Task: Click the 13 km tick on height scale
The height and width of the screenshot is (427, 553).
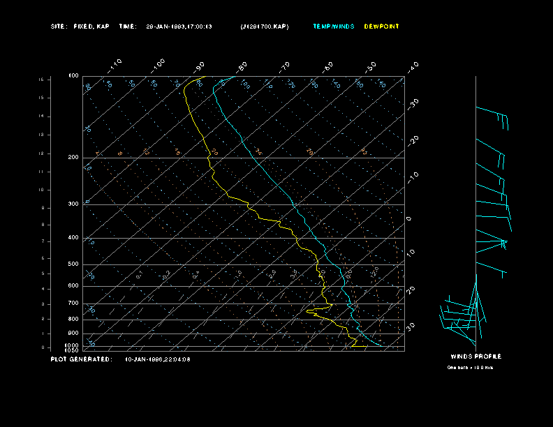Action: [41, 135]
